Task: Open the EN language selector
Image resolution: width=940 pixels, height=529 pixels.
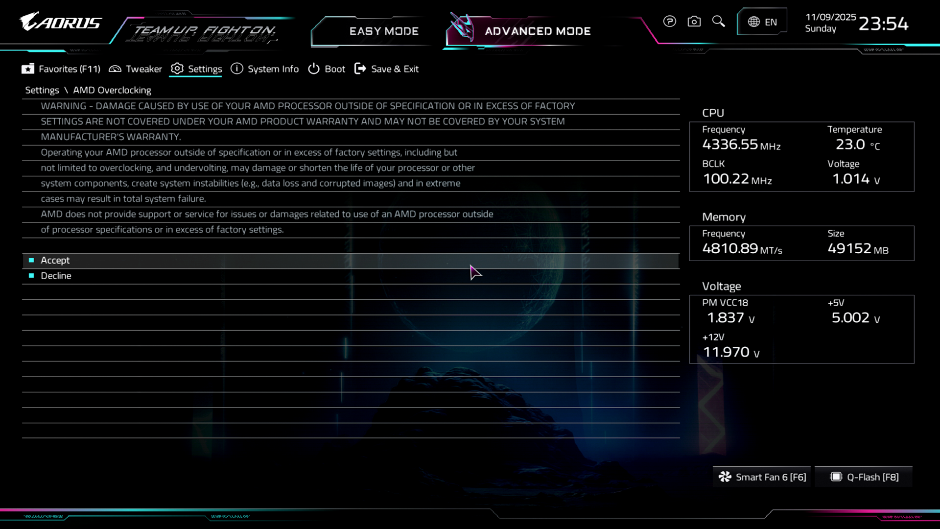Action: (x=771, y=22)
